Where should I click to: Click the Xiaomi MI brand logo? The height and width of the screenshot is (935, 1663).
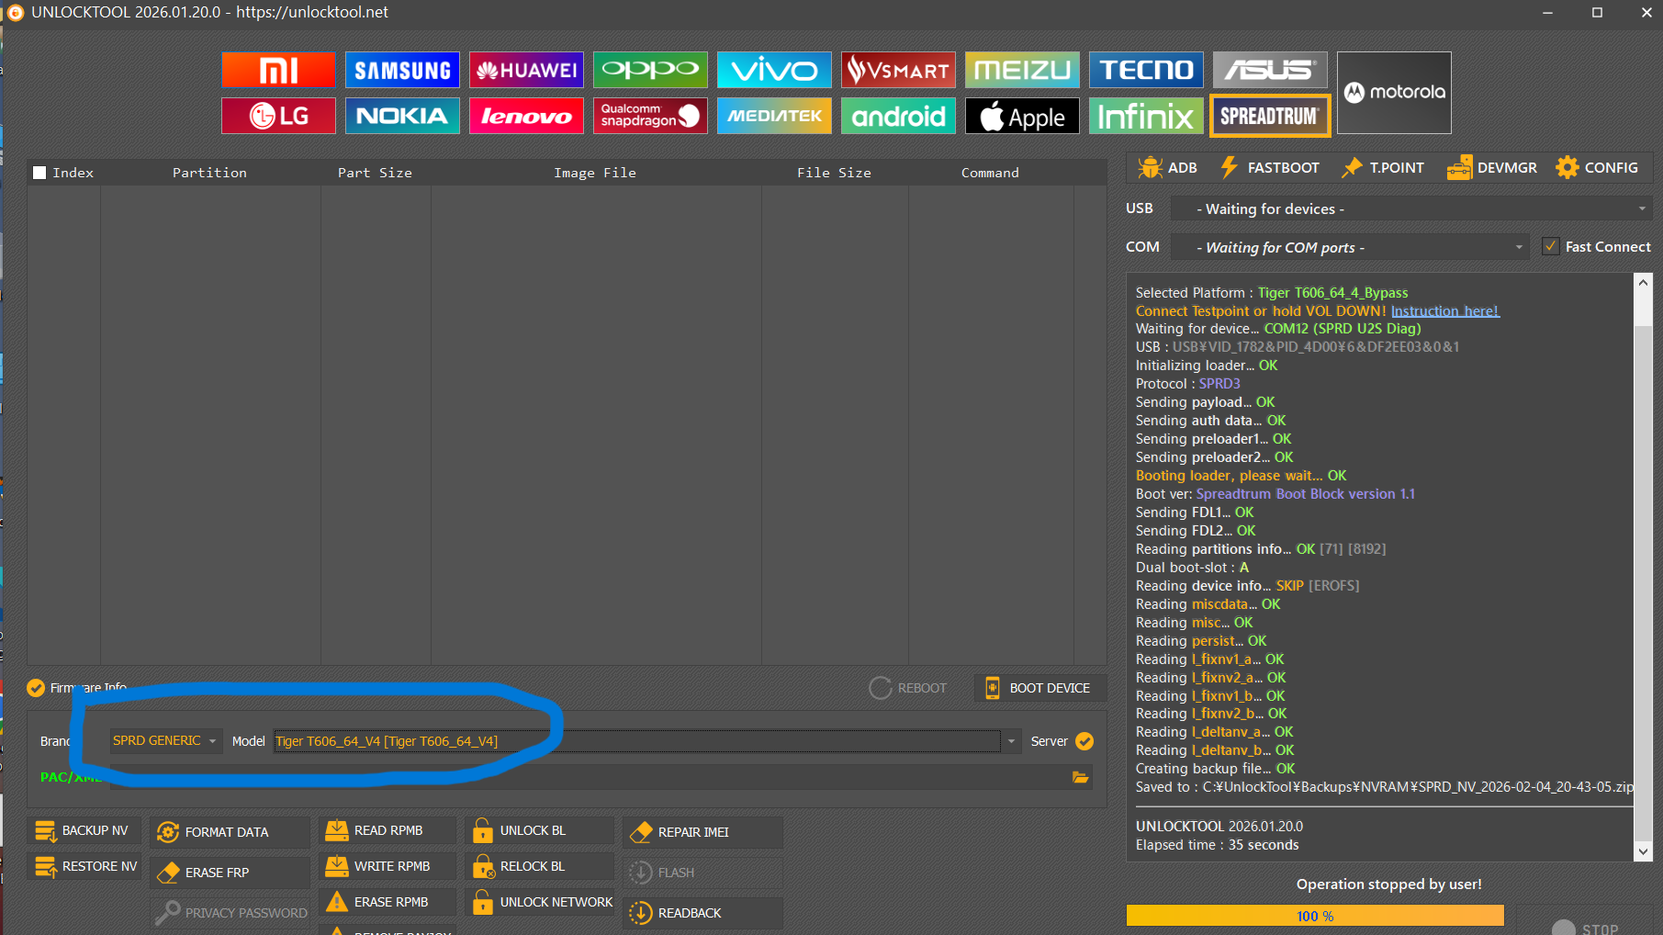(278, 70)
